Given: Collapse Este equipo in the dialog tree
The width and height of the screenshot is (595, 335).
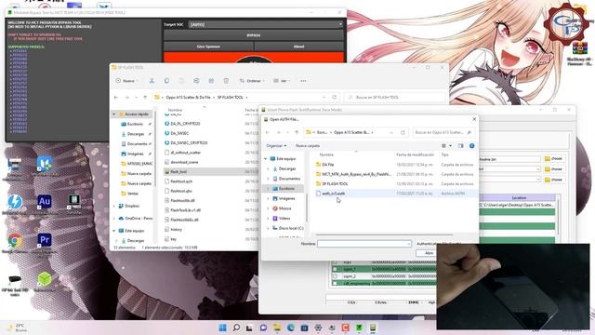Looking at the screenshot, I should [266, 159].
